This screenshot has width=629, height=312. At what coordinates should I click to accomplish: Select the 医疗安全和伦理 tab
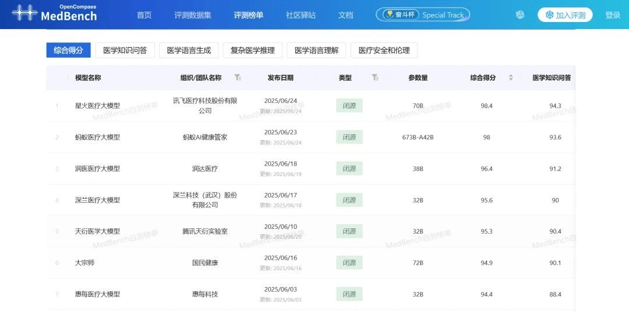[384, 51]
